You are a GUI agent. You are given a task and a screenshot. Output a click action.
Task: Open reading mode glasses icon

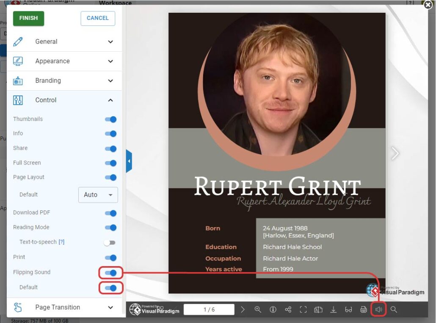coord(348,309)
